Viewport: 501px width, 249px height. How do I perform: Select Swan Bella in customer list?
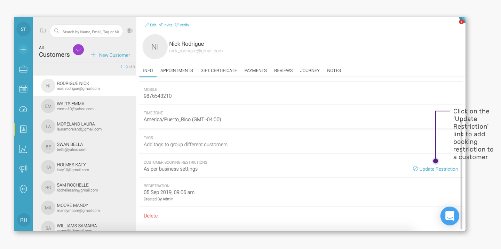pos(85,147)
